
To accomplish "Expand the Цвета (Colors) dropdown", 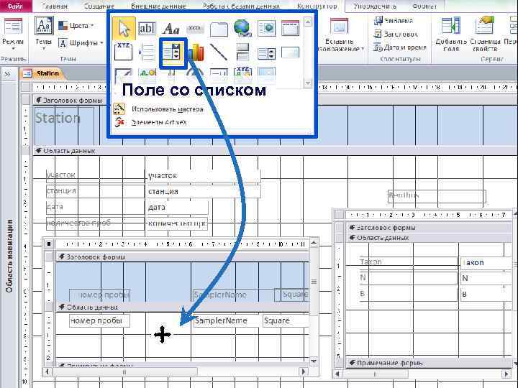I will (76, 26).
